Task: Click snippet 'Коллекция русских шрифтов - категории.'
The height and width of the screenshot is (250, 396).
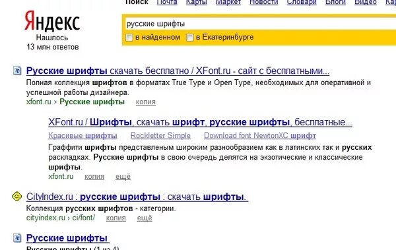Action: [101, 208]
